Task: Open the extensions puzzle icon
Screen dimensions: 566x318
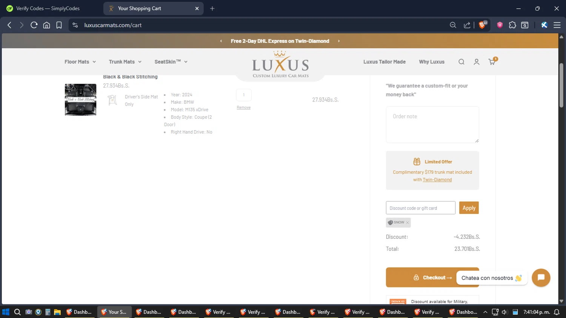Action: click(x=512, y=25)
